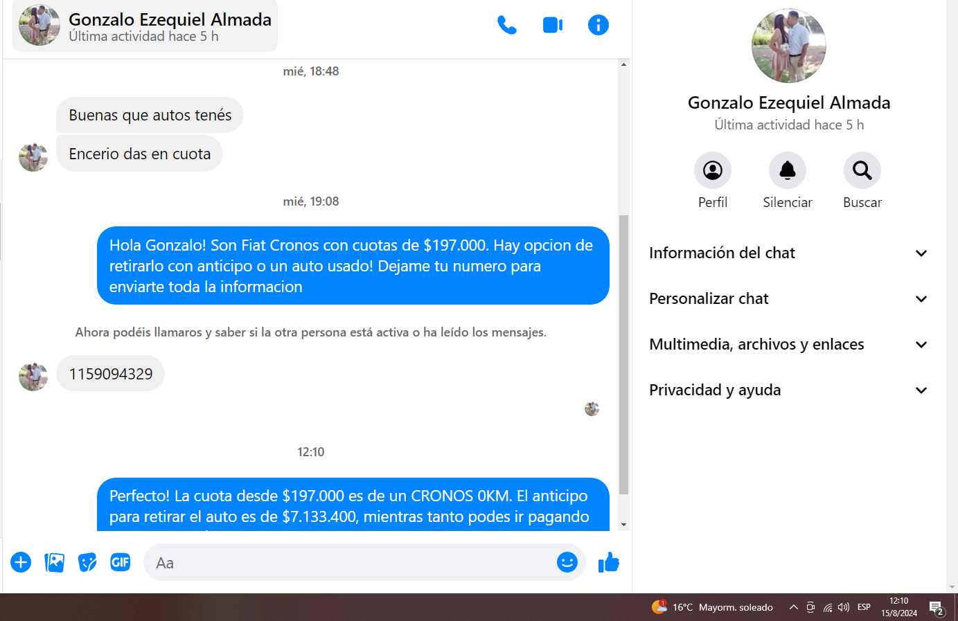
Task: Click the chat scrollbar down arrow
Action: (624, 525)
